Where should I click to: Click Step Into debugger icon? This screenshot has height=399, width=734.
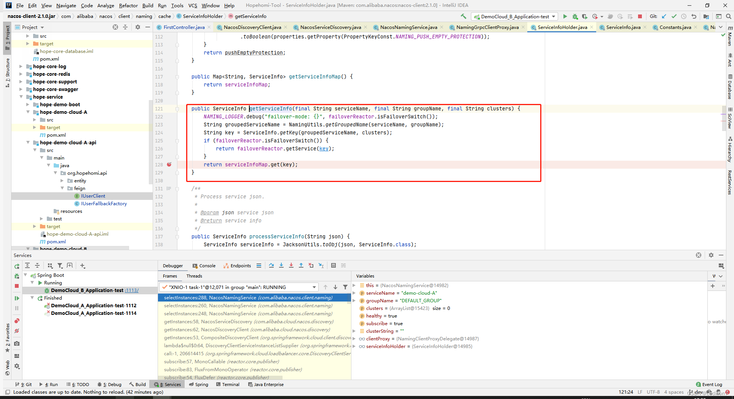[x=281, y=265]
